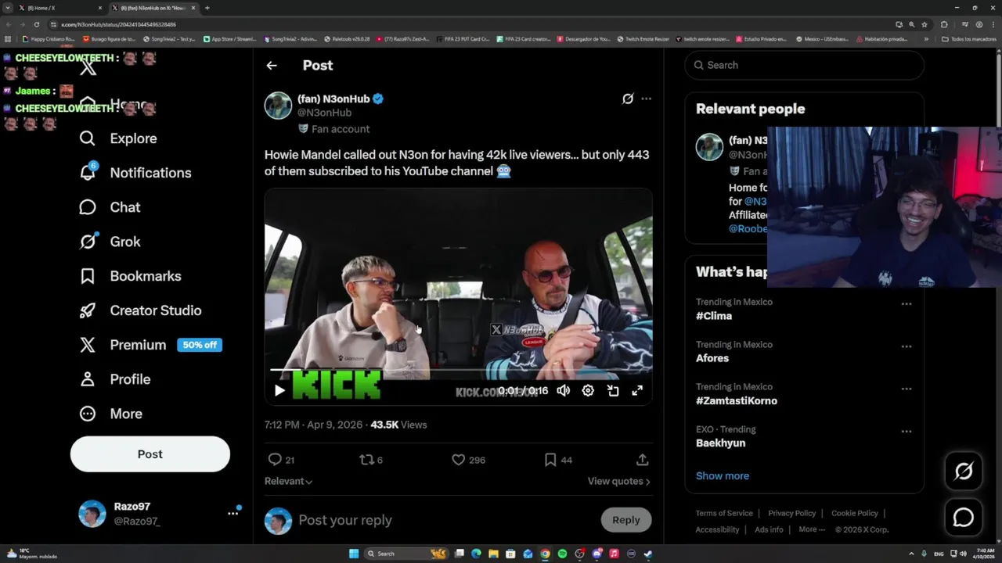1002x563 pixels.
Task: Open Terms of Service link
Action: [x=724, y=513]
